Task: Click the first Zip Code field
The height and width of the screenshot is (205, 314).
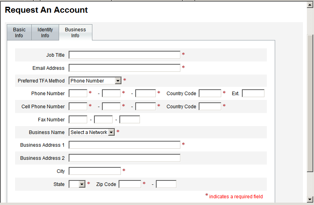Action: [x=130, y=184]
